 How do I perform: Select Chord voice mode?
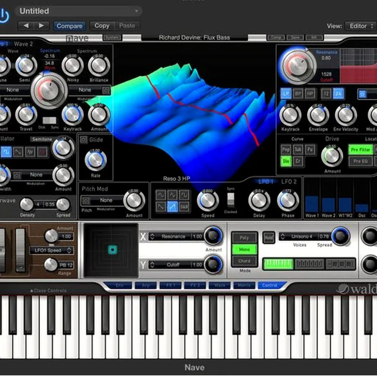coord(245,261)
